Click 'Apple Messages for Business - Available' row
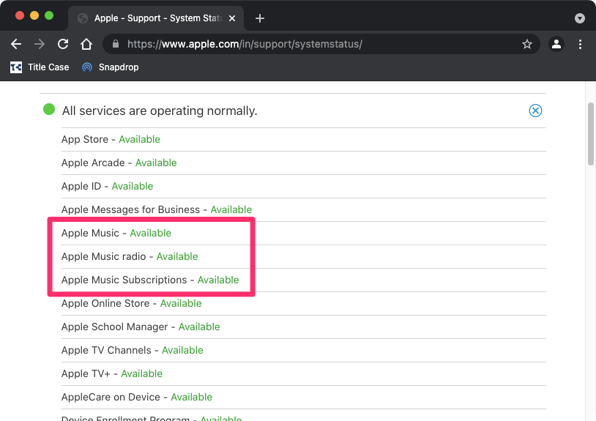Viewport: 596px width, 421px height. [x=304, y=209]
